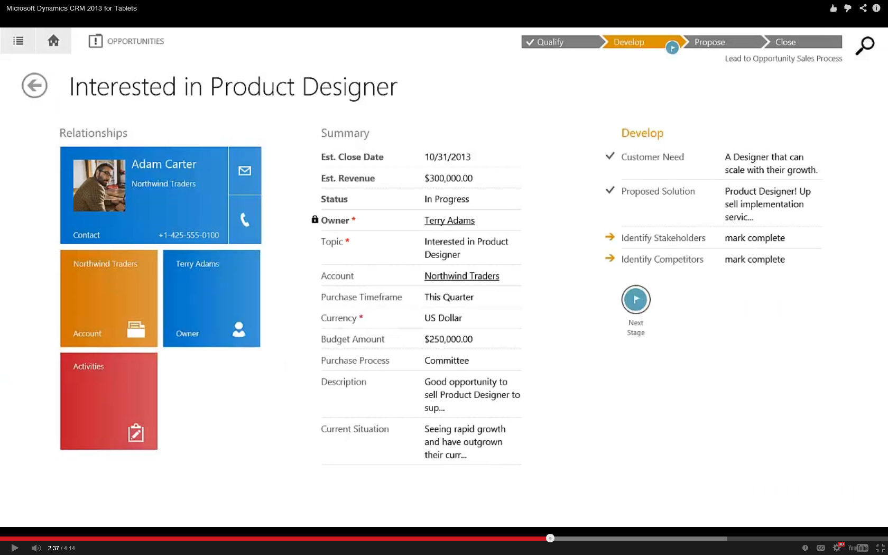Screen dimensions: 888x555
Task: Open the Purchase Process Committee selector
Action: pyautogui.click(x=447, y=360)
